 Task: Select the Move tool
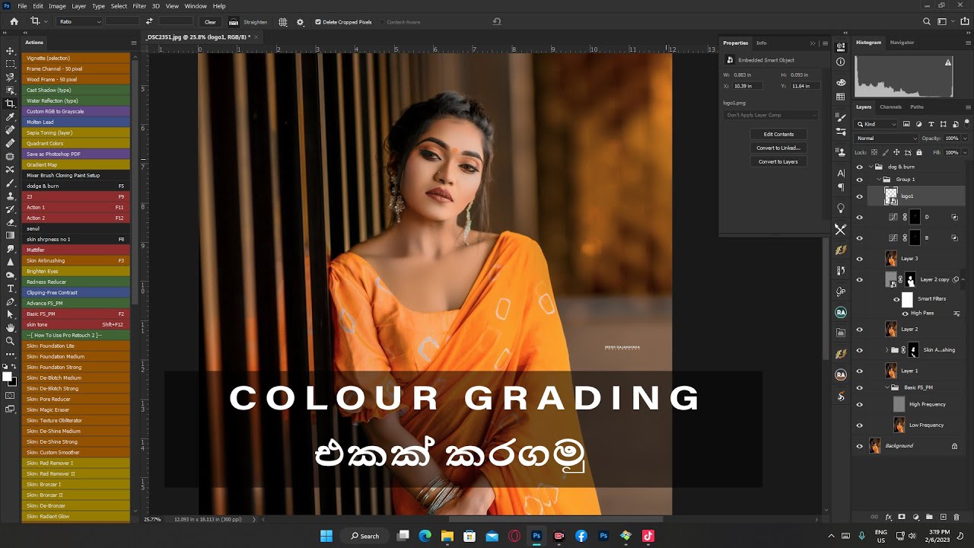pyautogui.click(x=10, y=51)
